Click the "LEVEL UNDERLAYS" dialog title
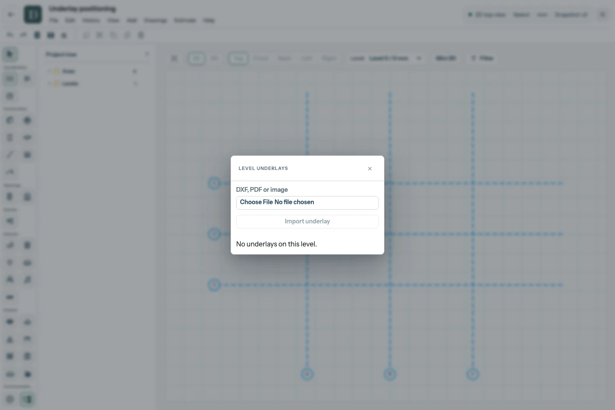The image size is (615, 410). click(x=263, y=168)
